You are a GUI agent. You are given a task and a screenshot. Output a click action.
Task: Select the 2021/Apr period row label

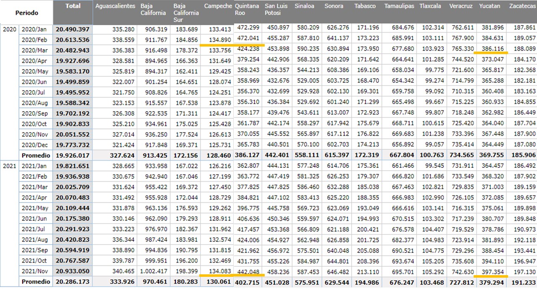[x=35, y=198]
